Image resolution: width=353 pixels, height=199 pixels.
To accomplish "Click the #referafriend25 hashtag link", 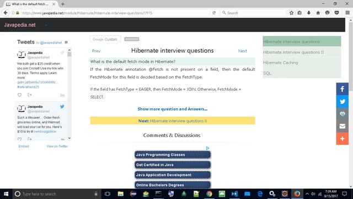I will [x=28, y=87].
